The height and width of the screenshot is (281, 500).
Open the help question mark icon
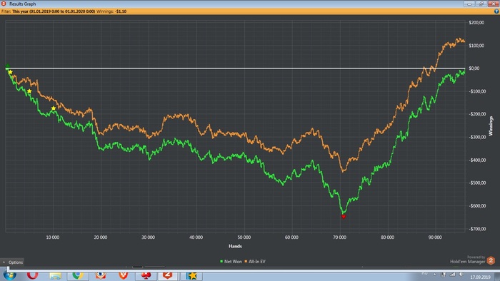(x=496, y=11)
